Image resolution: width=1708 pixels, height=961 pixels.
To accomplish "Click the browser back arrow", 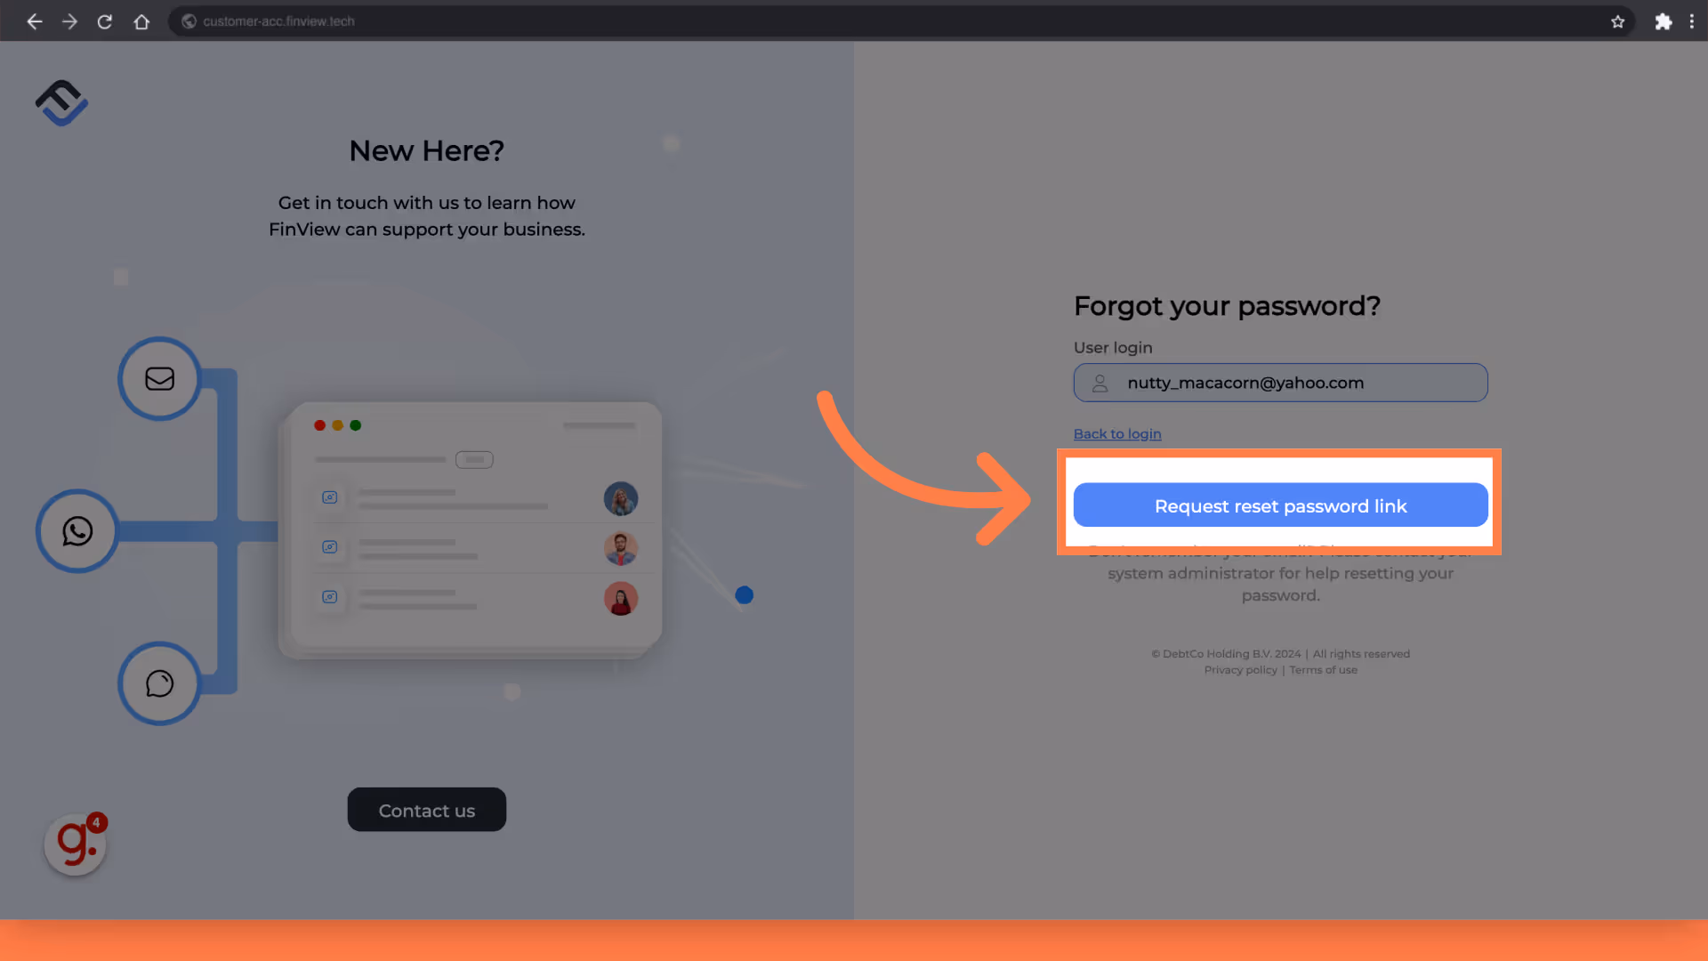I will tap(34, 21).
